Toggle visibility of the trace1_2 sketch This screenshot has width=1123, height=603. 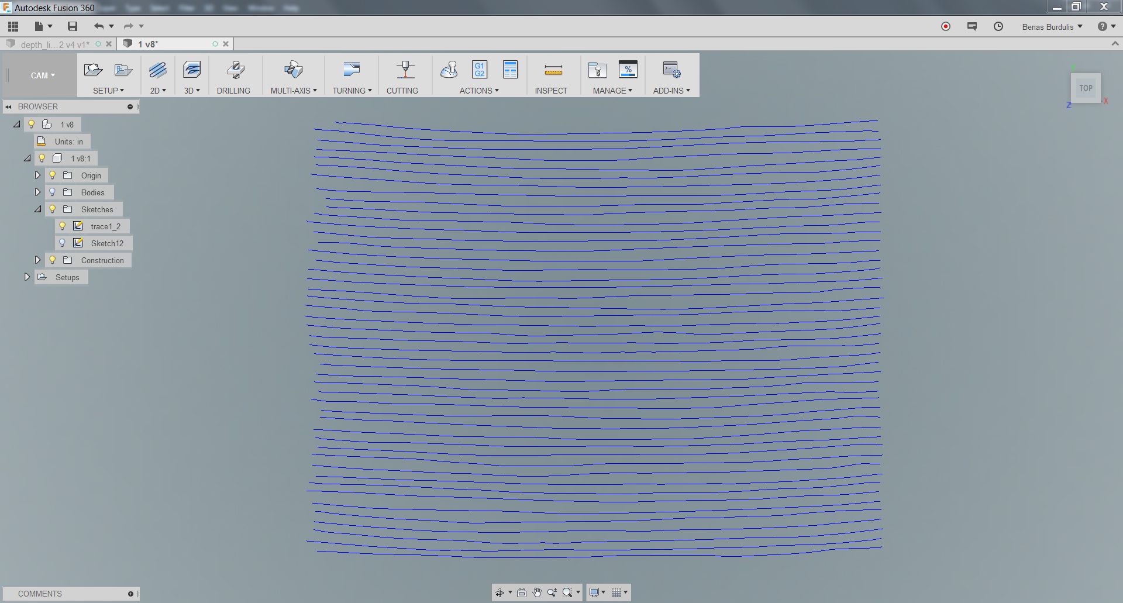(x=63, y=226)
